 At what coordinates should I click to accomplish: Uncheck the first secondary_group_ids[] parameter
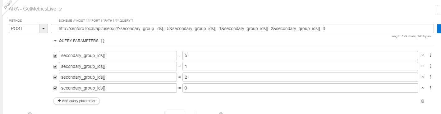(55, 56)
